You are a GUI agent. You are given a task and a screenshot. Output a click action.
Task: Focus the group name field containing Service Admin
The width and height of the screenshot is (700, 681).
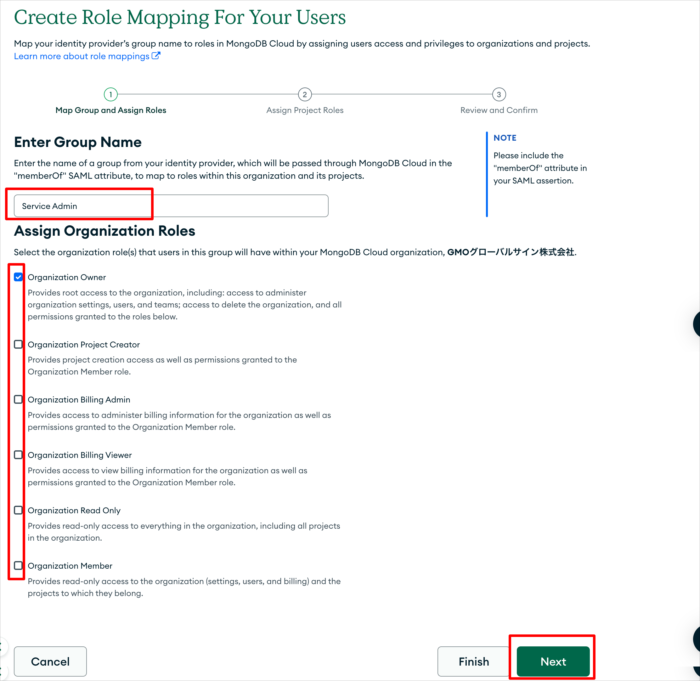point(171,206)
